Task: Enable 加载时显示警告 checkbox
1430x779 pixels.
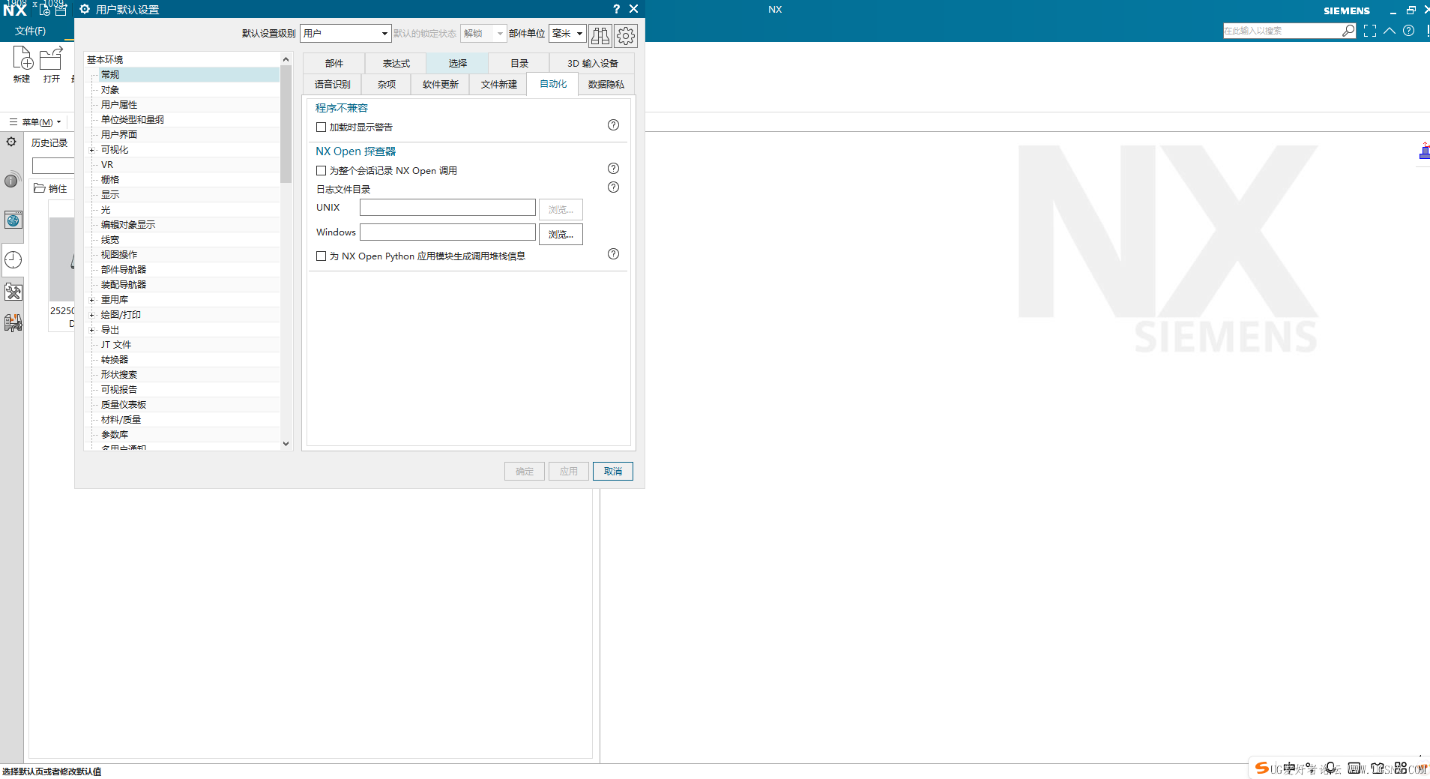Action: point(322,127)
